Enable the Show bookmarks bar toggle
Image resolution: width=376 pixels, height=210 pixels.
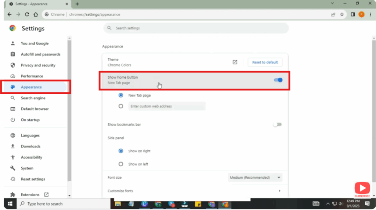pos(277,125)
